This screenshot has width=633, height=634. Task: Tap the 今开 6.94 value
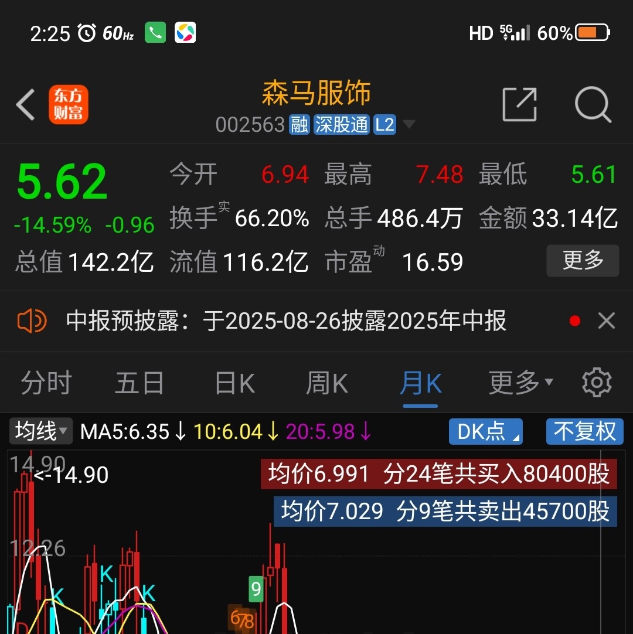pyautogui.click(x=285, y=175)
